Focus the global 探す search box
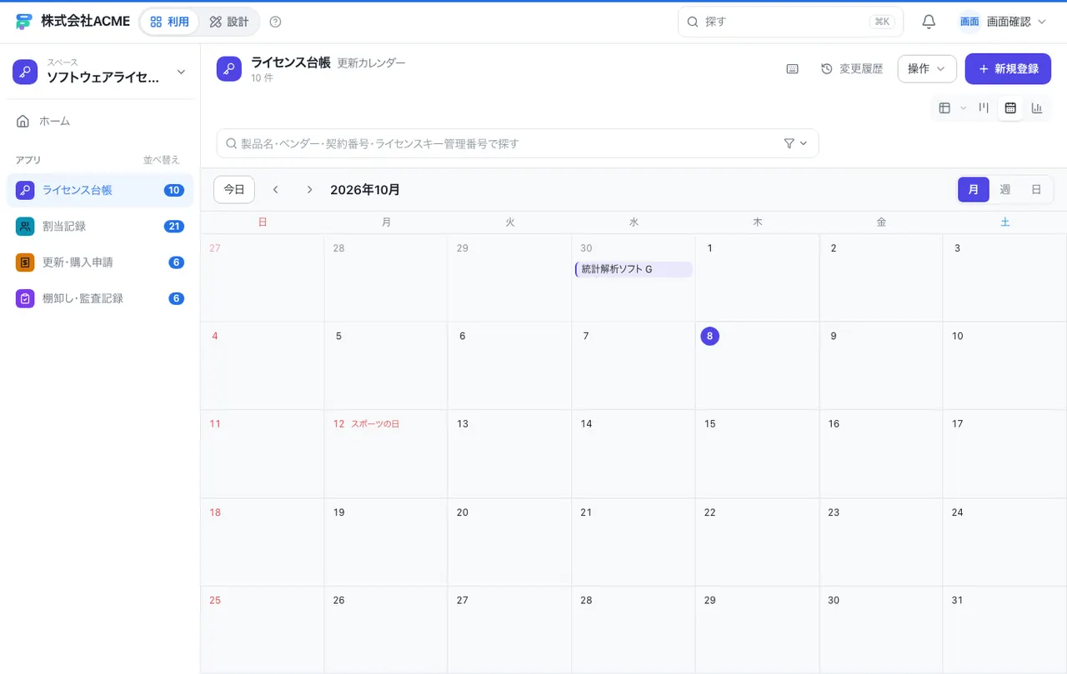Viewport: 1067px width, 674px height. coord(790,22)
